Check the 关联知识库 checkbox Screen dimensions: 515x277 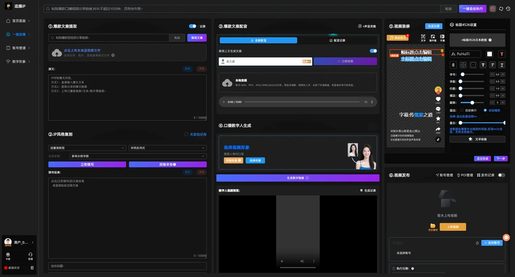point(186,134)
